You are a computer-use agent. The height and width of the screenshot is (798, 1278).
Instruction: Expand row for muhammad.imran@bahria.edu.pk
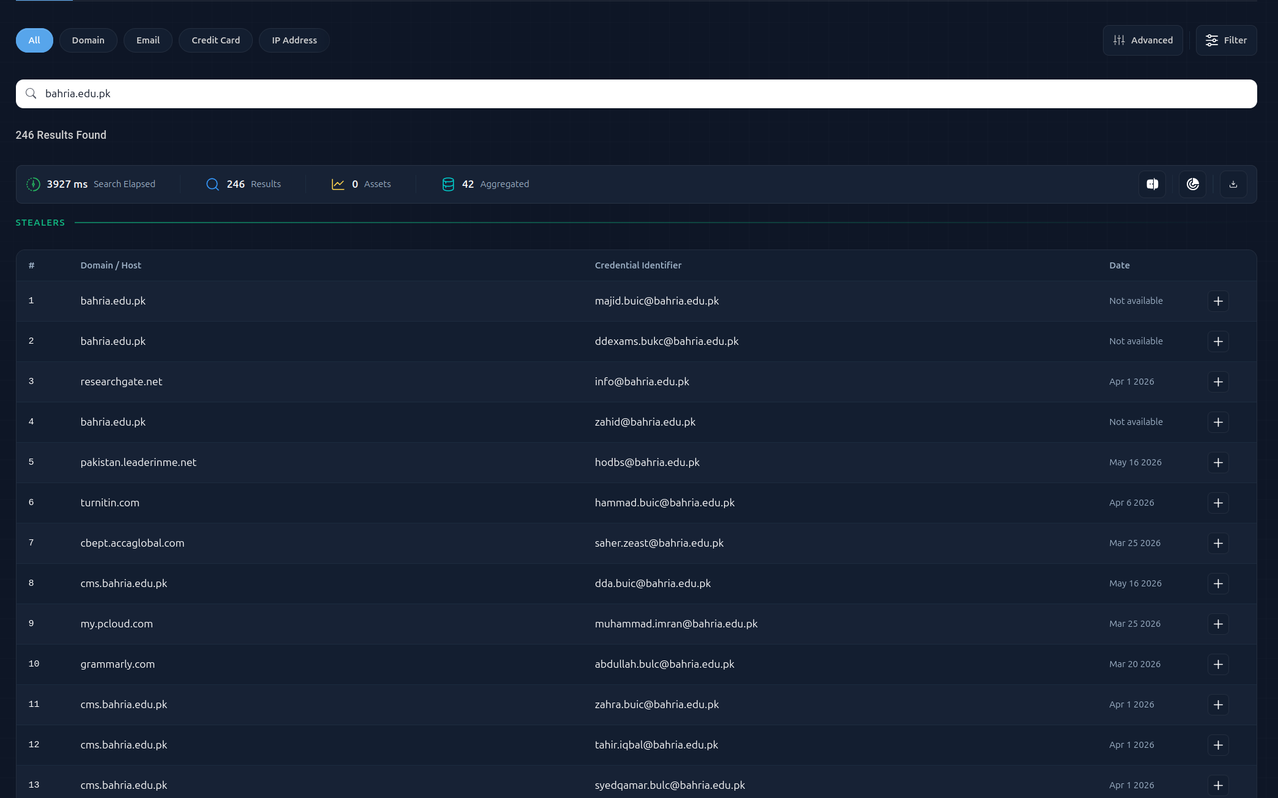pos(1218,624)
